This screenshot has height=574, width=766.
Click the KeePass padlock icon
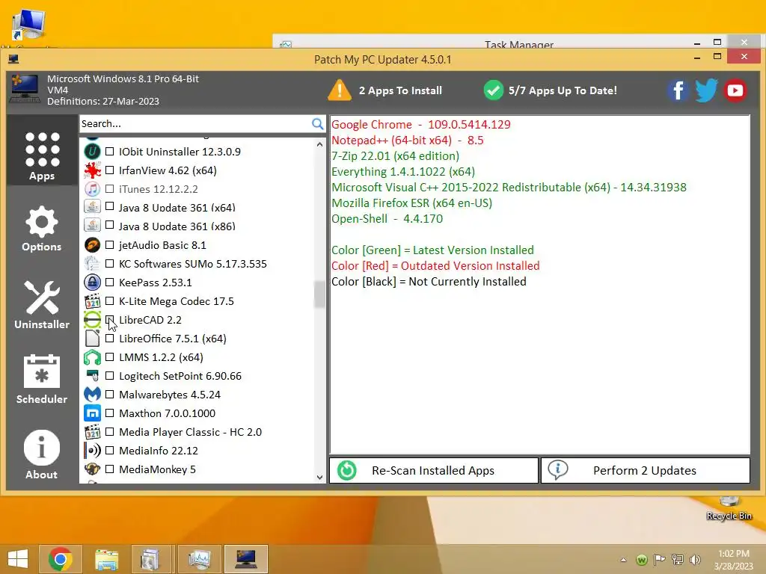click(x=92, y=282)
